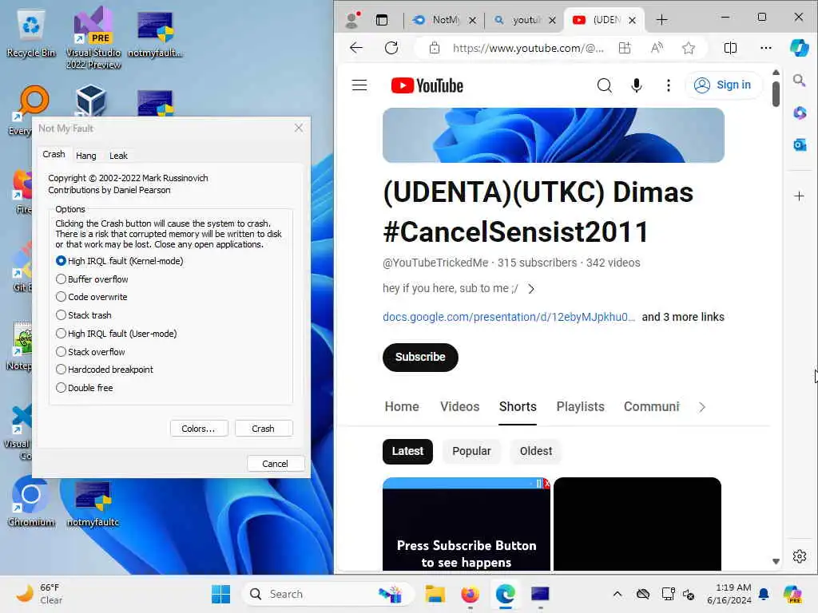Click the YouTube page vertical scrollbar
This screenshot has width=818, height=613.
tap(776, 94)
